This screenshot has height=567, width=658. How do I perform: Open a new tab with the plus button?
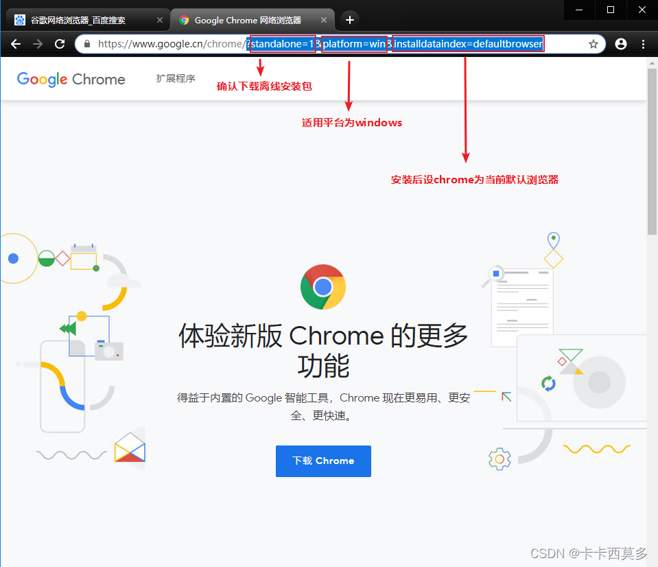tap(349, 20)
